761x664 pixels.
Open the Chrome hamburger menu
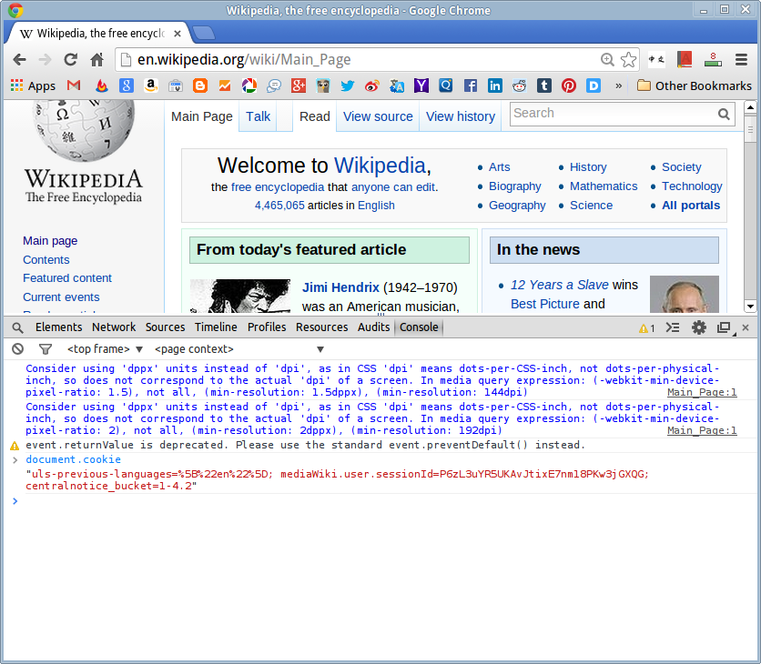click(x=741, y=60)
